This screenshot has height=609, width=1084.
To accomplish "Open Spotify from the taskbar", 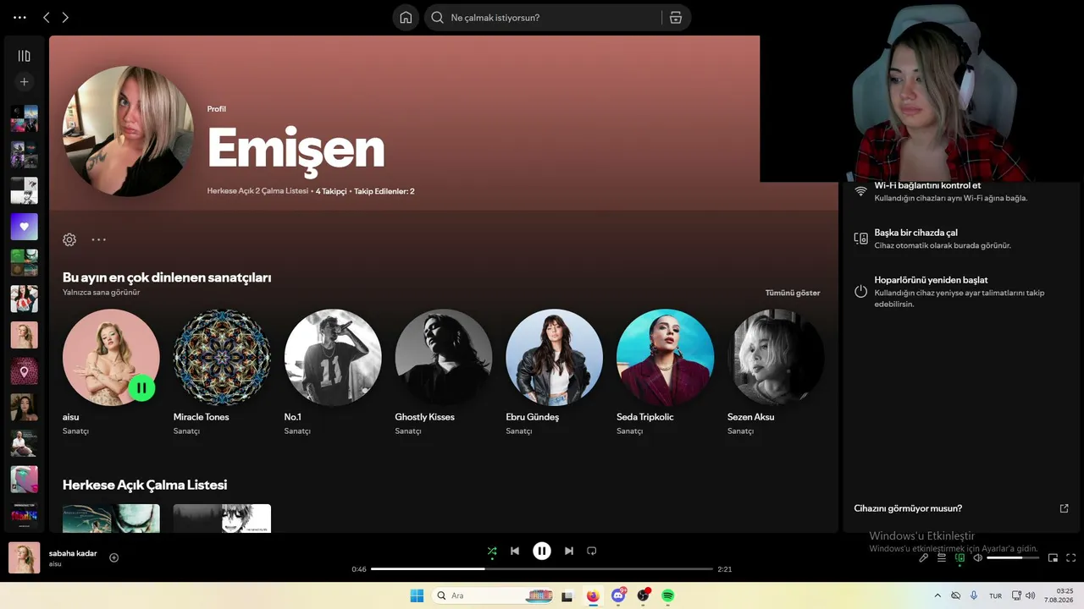I will tap(668, 595).
